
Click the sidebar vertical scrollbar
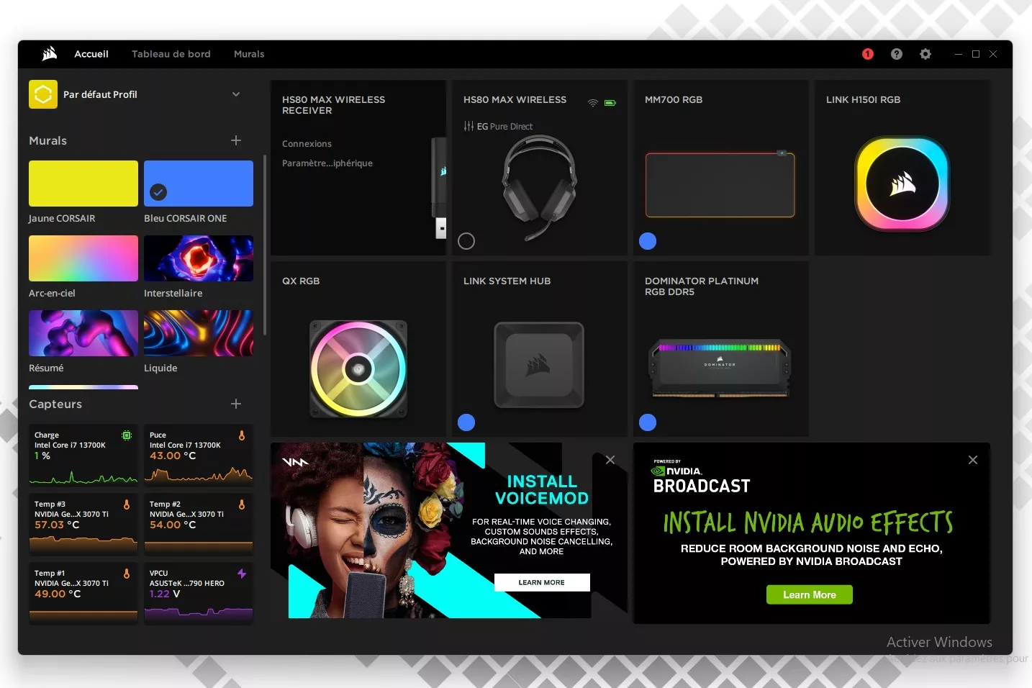(265, 245)
